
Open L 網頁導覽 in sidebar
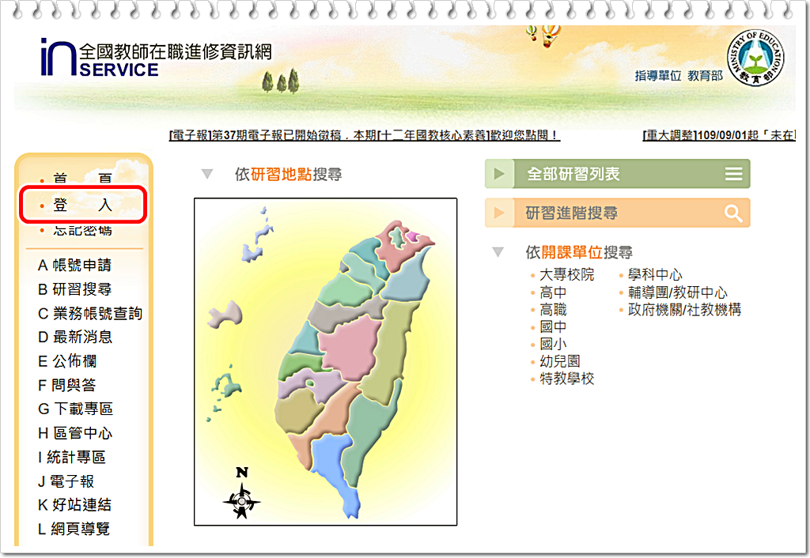pyautogui.click(x=74, y=529)
